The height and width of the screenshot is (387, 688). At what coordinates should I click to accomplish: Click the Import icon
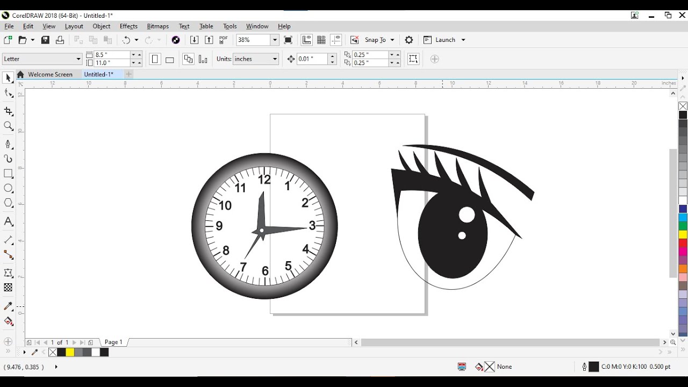[x=195, y=40]
